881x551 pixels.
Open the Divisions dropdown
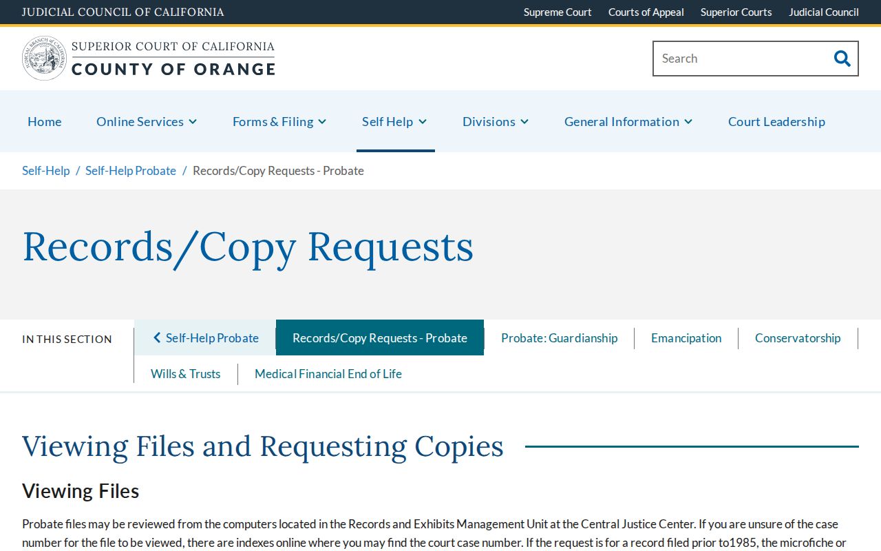tap(496, 121)
